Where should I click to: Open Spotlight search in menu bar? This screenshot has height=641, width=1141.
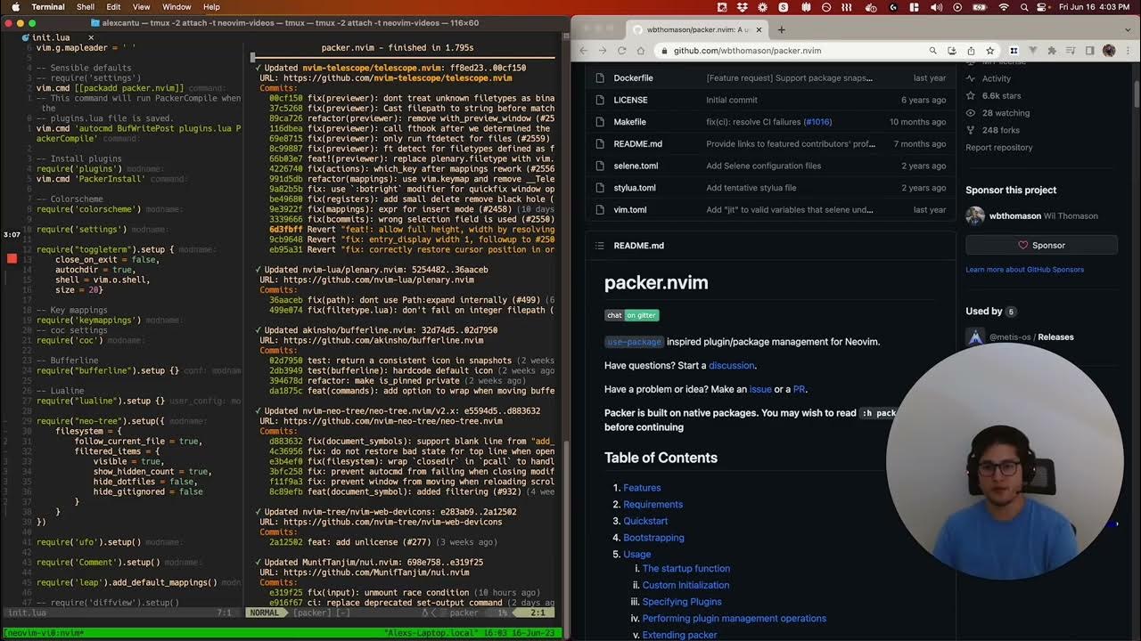pos(1023,7)
